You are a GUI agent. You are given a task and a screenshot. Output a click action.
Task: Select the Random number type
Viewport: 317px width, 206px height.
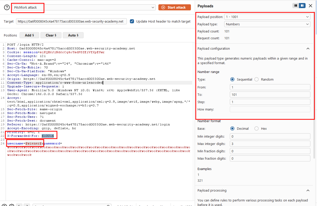point(256,80)
